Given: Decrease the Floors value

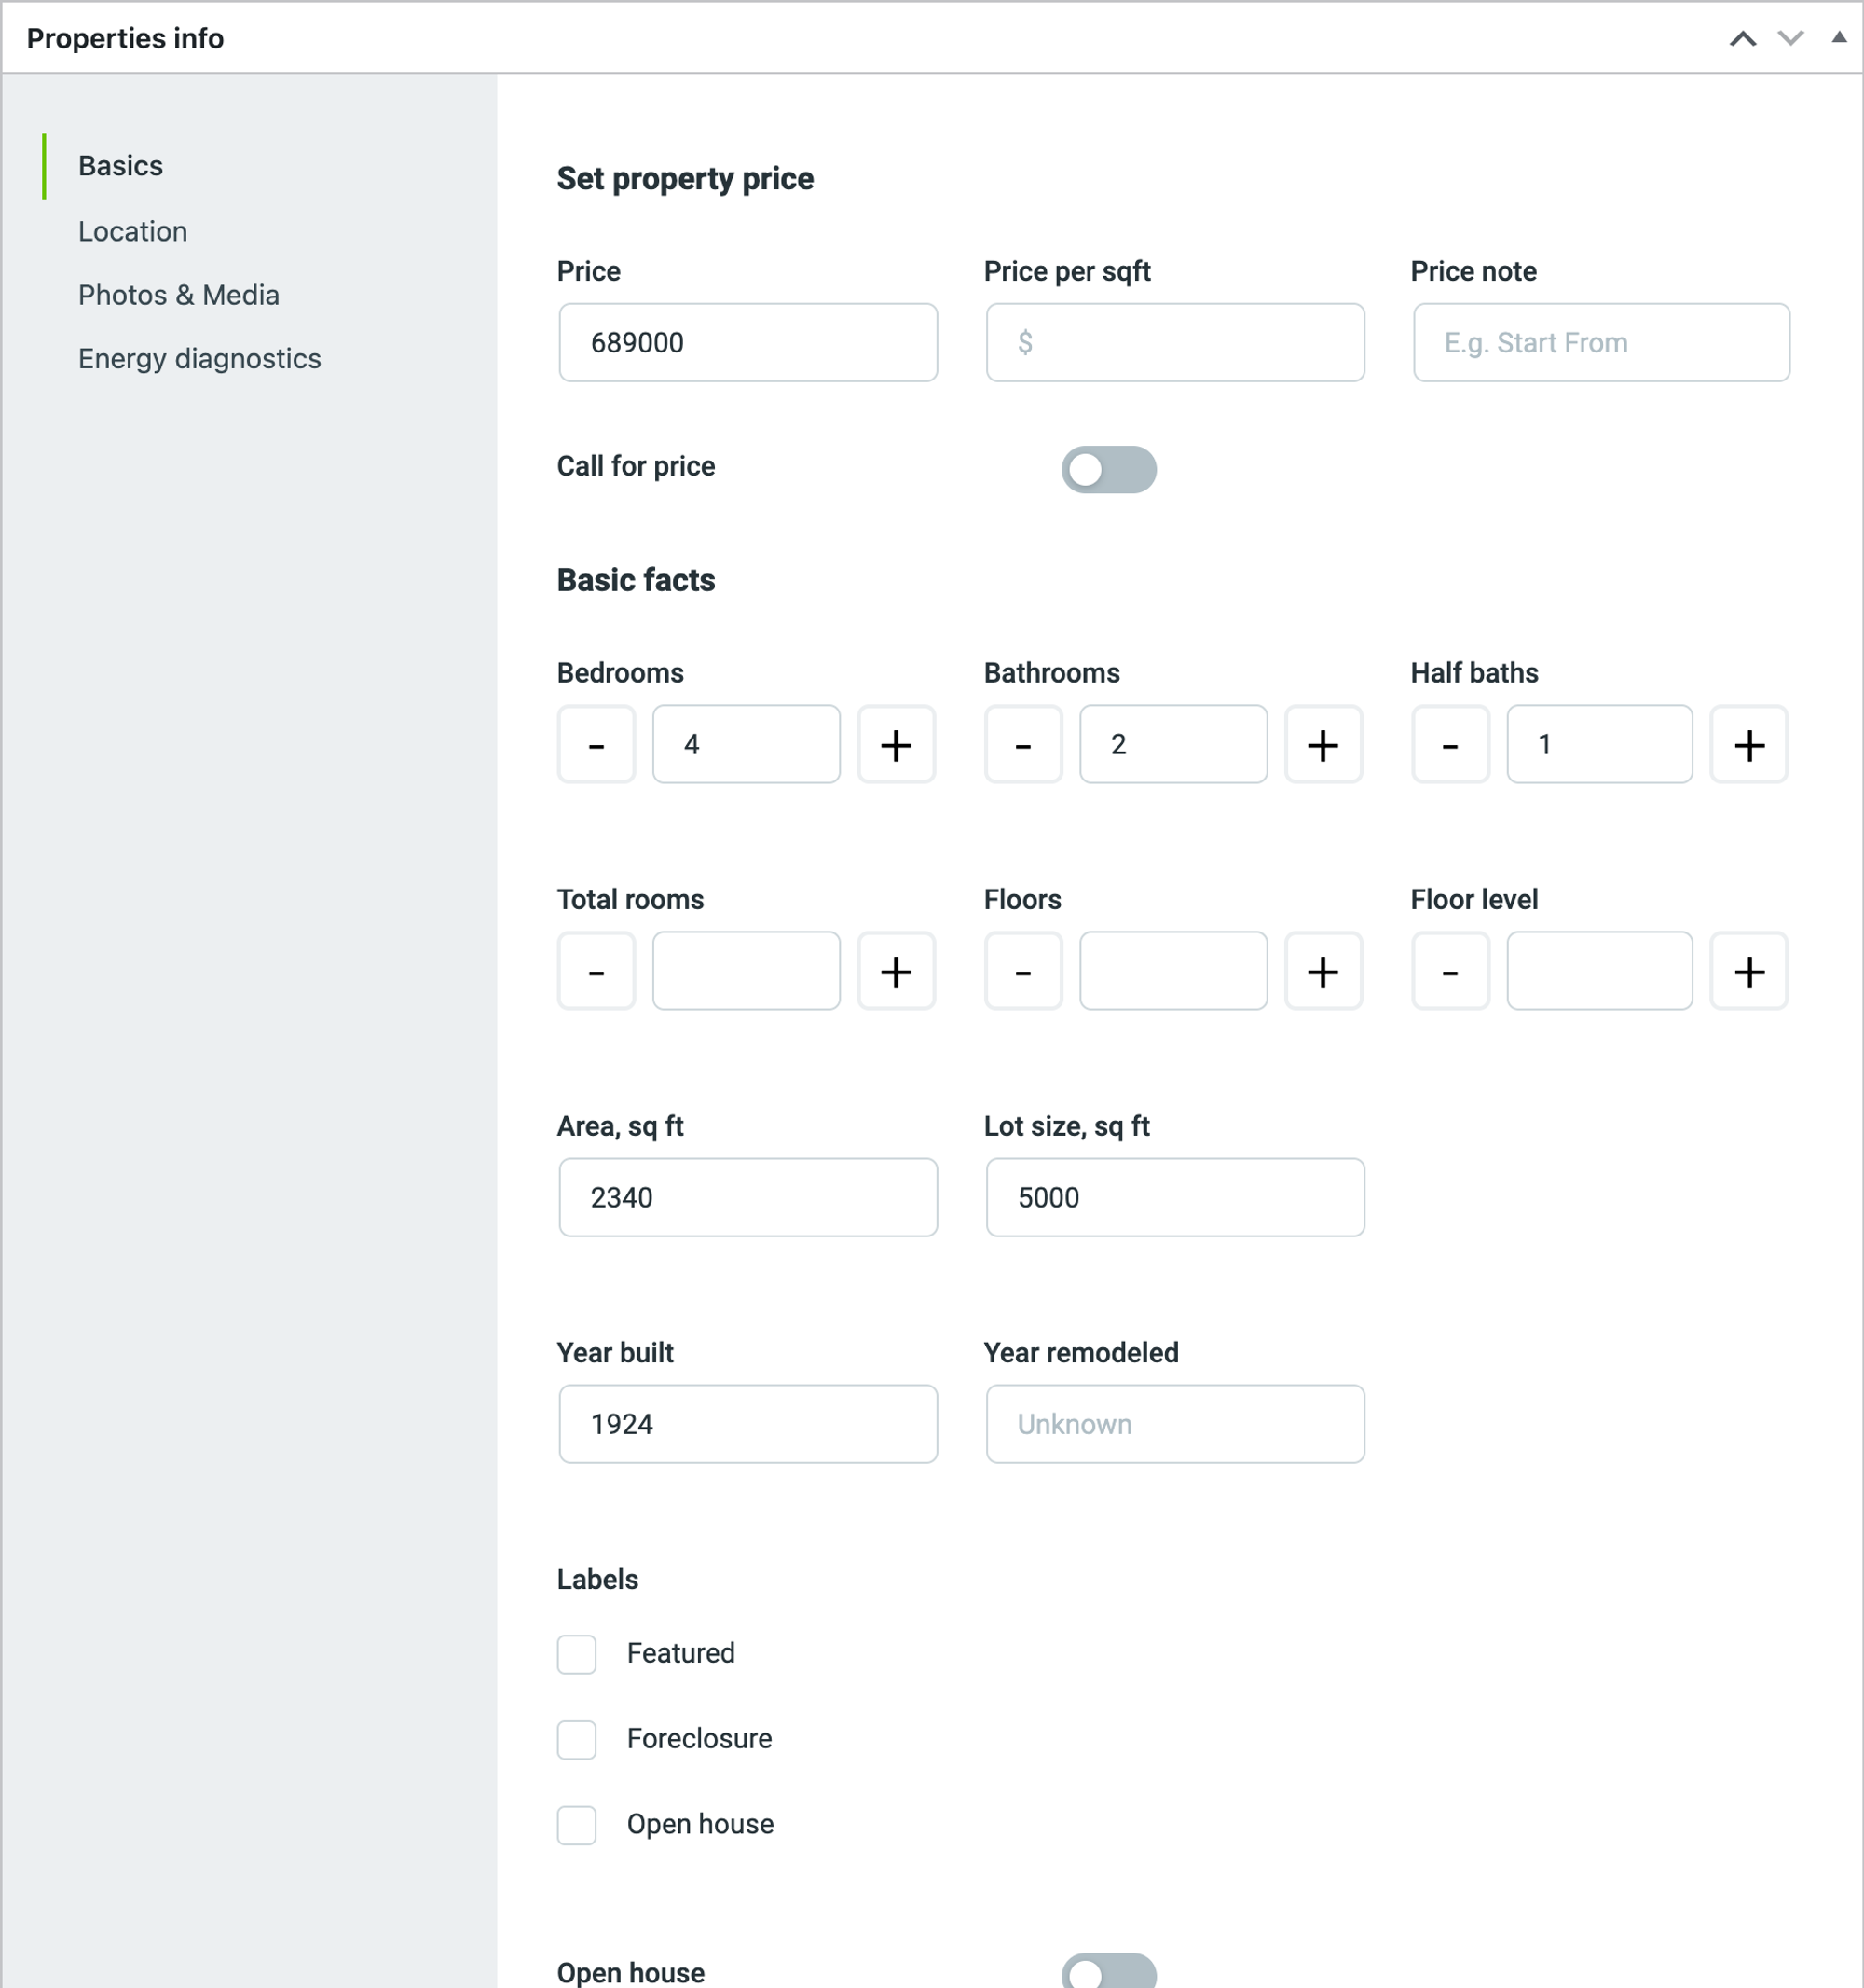Looking at the screenshot, I should pos(1023,971).
